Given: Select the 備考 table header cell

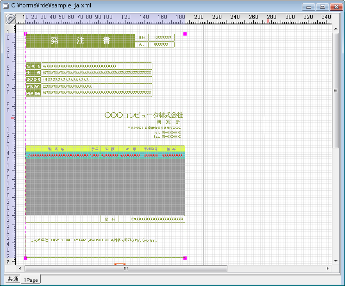Looking at the screenshot, I should click(x=172, y=149).
